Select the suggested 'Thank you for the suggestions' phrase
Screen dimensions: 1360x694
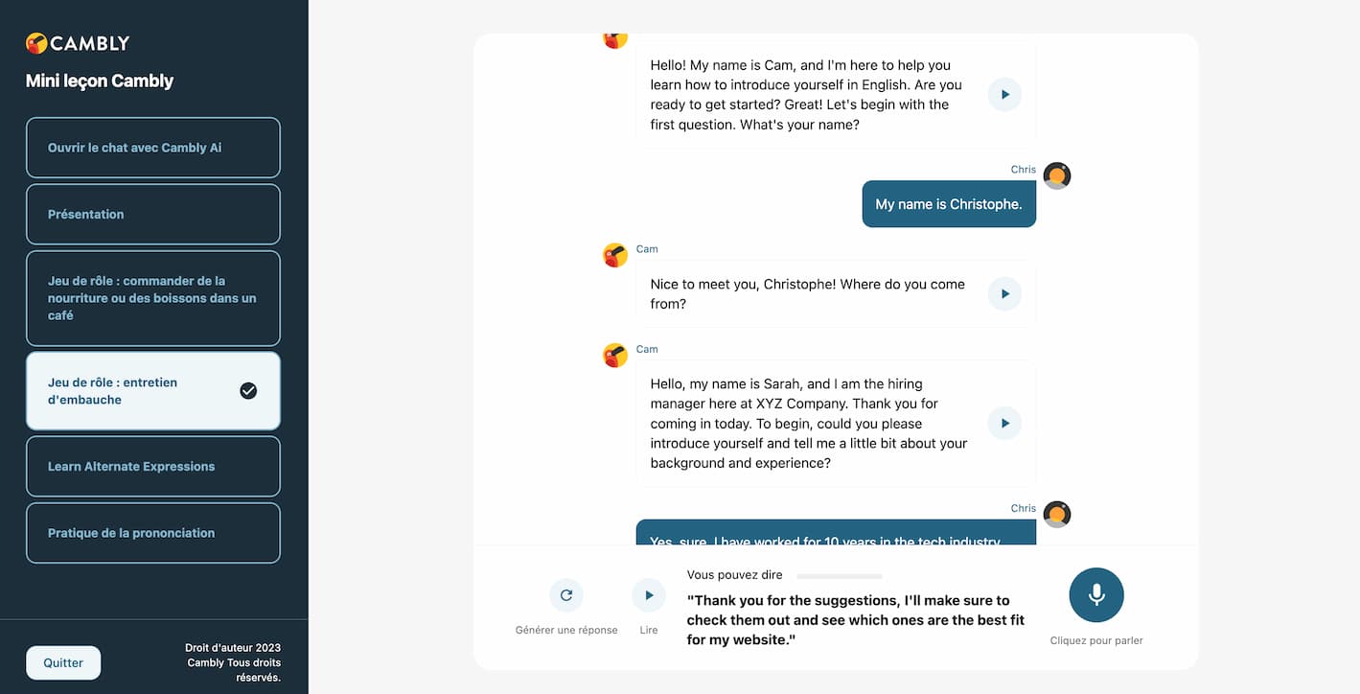pos(857,619)
